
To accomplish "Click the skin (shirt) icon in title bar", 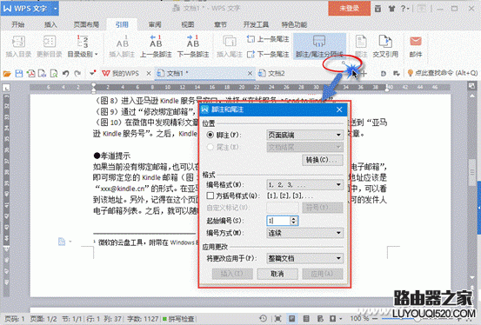I will (391, 9).
